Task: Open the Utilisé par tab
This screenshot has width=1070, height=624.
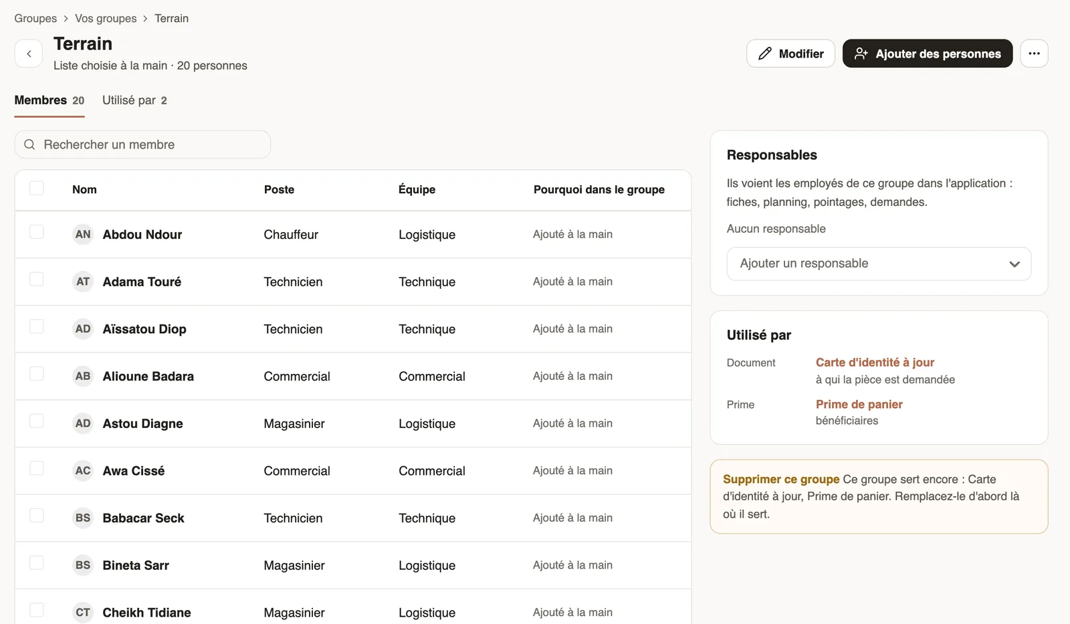Action: [x=134, y=100]
